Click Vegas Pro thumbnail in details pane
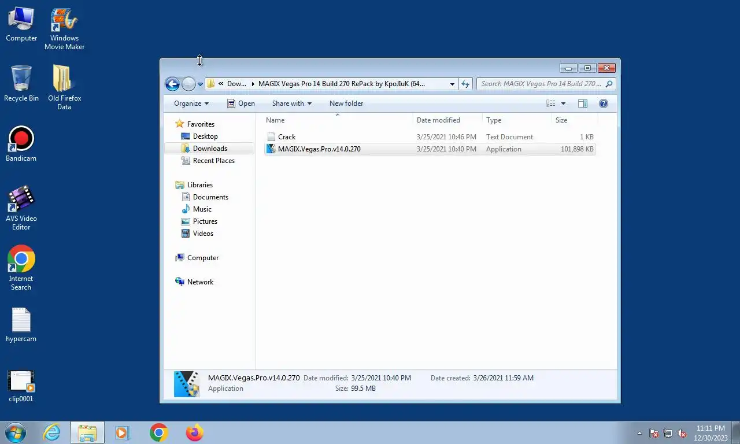Viewport: 740px width, 444px height. pos(187,384)
